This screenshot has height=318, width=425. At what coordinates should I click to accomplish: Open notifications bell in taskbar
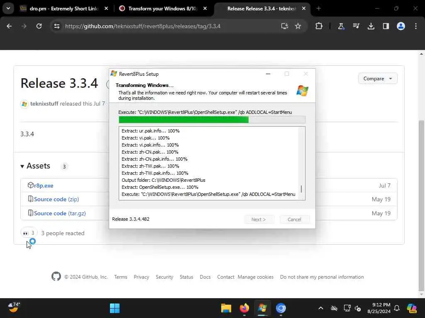tap(397, 308)
